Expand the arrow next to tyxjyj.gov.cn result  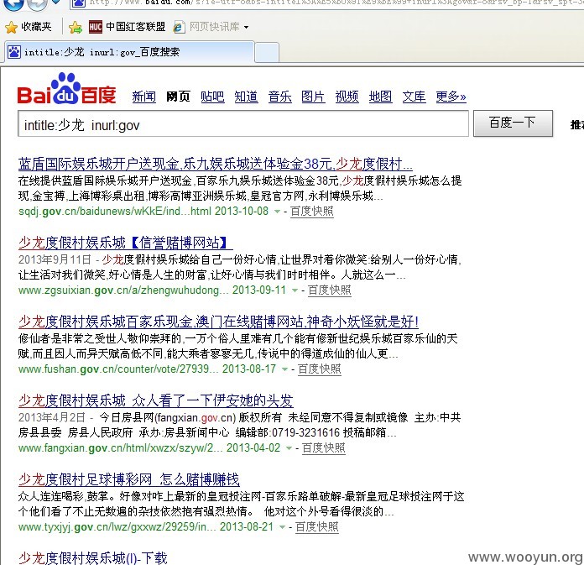[282, 527]
